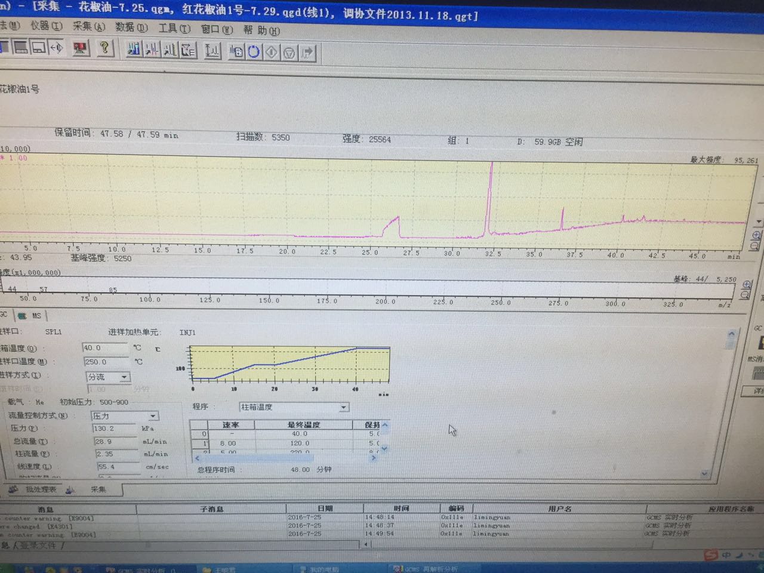Click the 压力 field showing 130.2
Viewport: 764px width, 573px height.
(115, 429)
